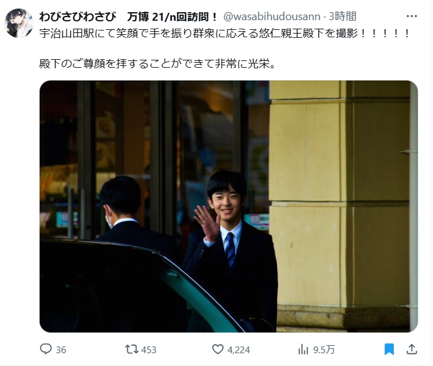433x366 pixels.
Task: Open the three-dot more options menu
Action: coord(412,16)
